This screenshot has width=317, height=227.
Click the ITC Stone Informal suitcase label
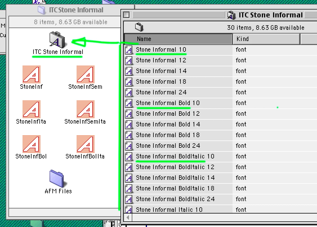pyautogui.click(x=58, y=52)
